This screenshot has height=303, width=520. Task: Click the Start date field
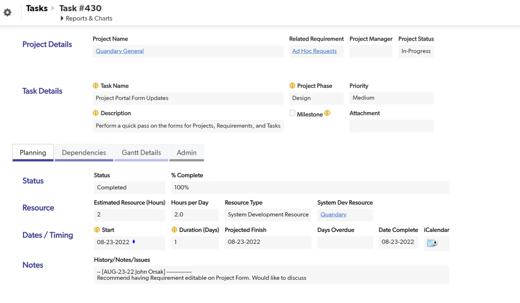129,243
